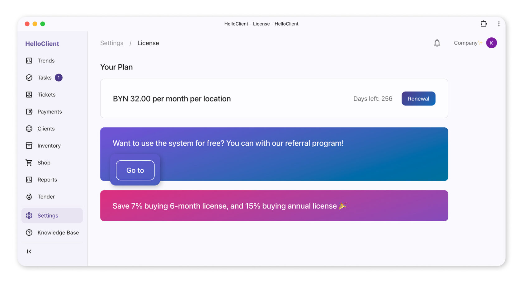Open Knowledge Base label in sidebar
Image resolution: width=523 pixels, height=283 pixels.
click(58, 233)
